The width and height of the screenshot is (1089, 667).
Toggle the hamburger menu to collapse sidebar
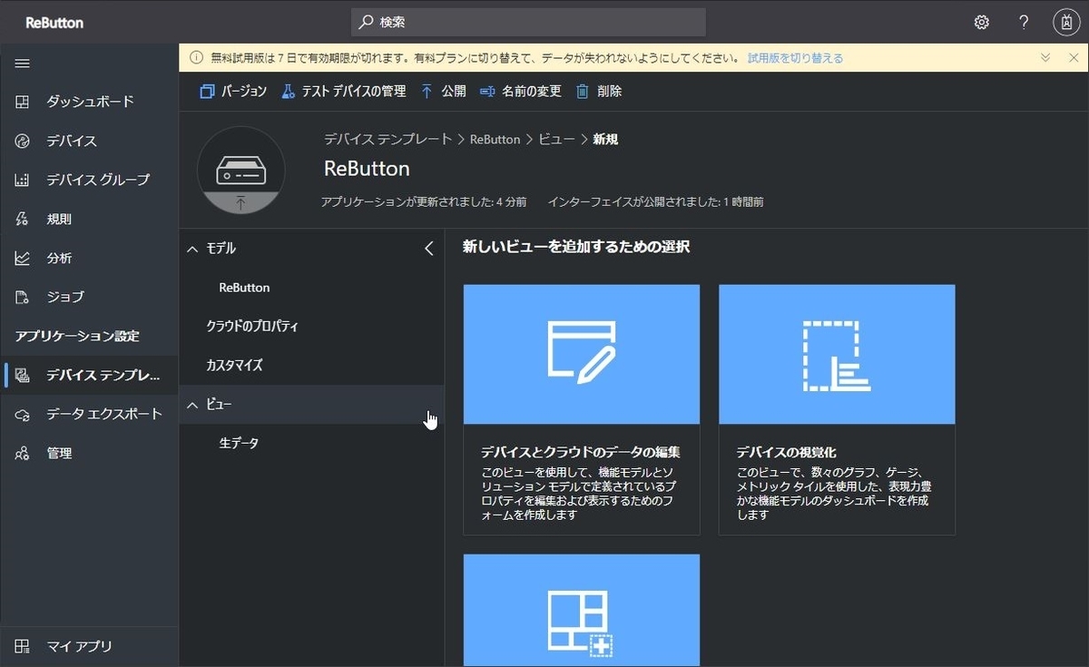(23, 63)
